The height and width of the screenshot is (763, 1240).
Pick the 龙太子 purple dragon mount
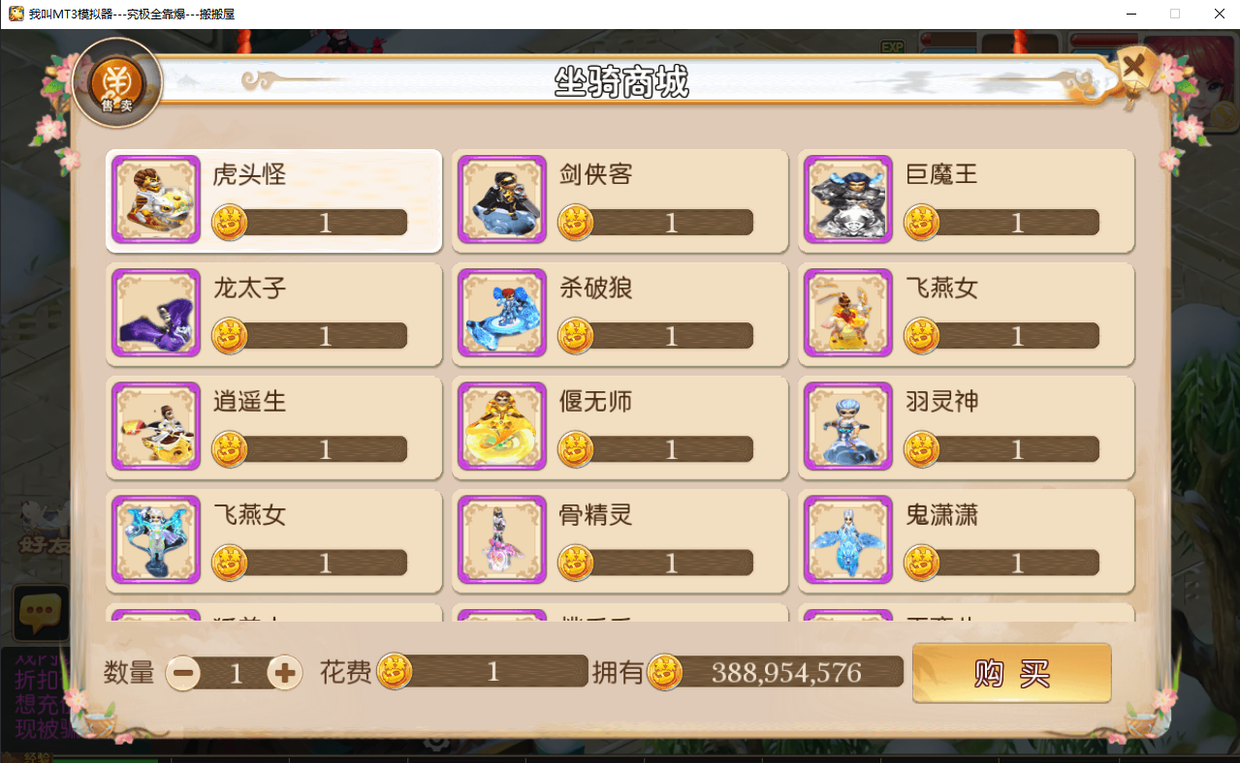point(156,314)
